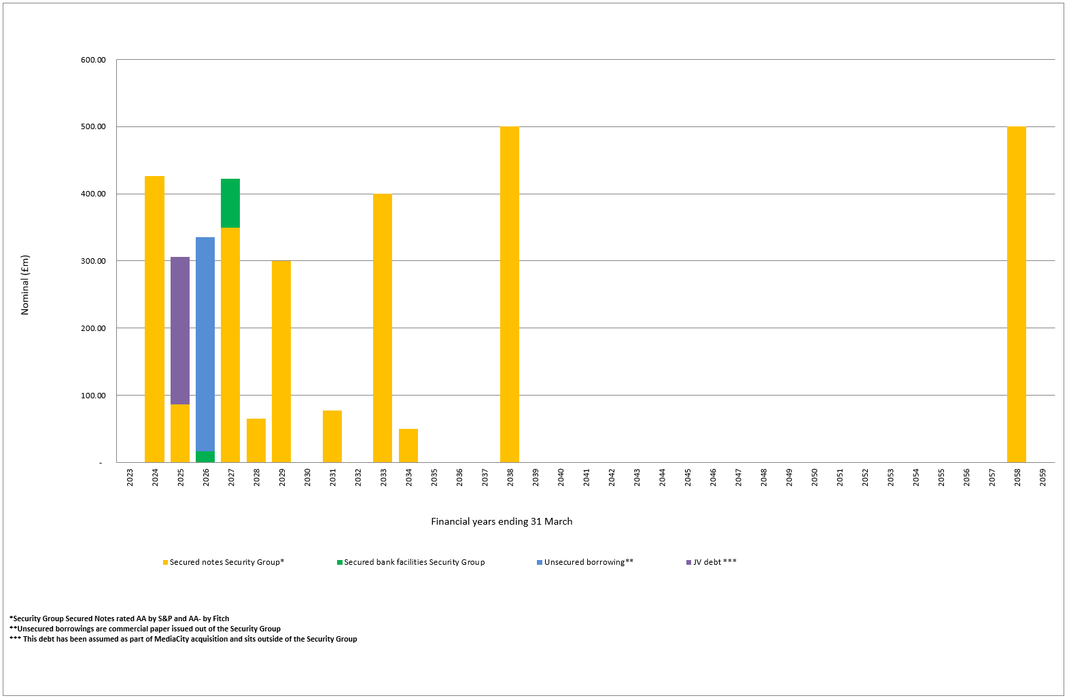Select the footnote about commercial paper unsecured borrowings

145,629
